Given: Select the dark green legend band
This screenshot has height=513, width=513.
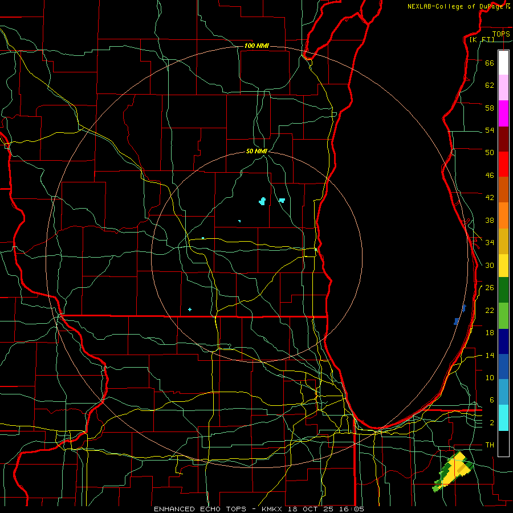Looking at the screenshot, I should point(503,290).
